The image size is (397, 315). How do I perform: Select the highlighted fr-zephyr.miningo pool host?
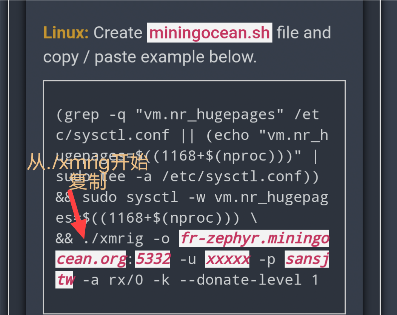click(254, 239)
